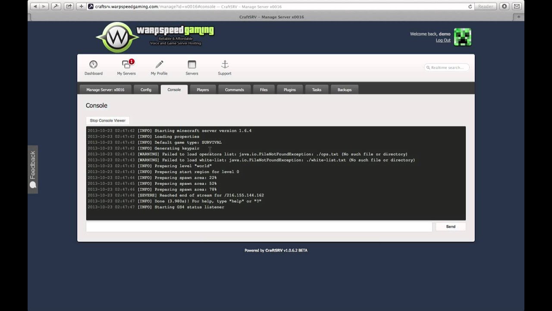The width and height of the screenshot is (552, 311).
Task: Click the share icon in browser toolbar
Action: 69,6
